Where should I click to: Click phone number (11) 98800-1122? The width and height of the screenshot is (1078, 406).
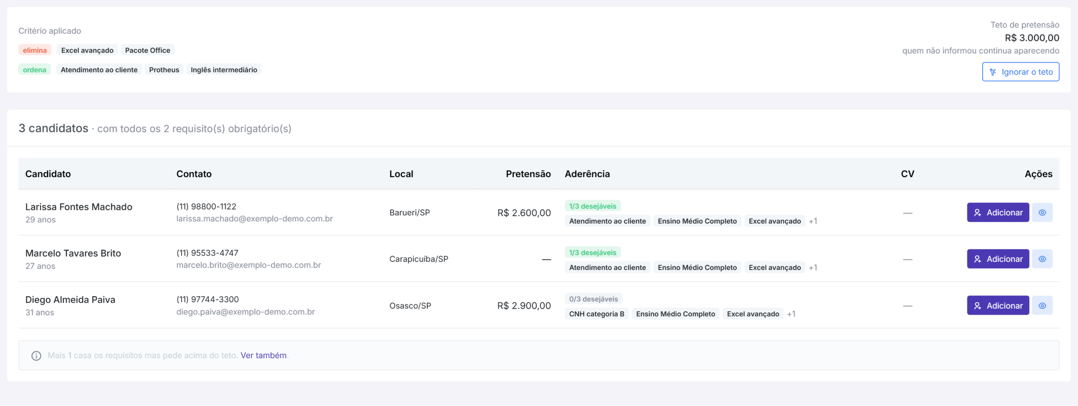click(206, 207)
